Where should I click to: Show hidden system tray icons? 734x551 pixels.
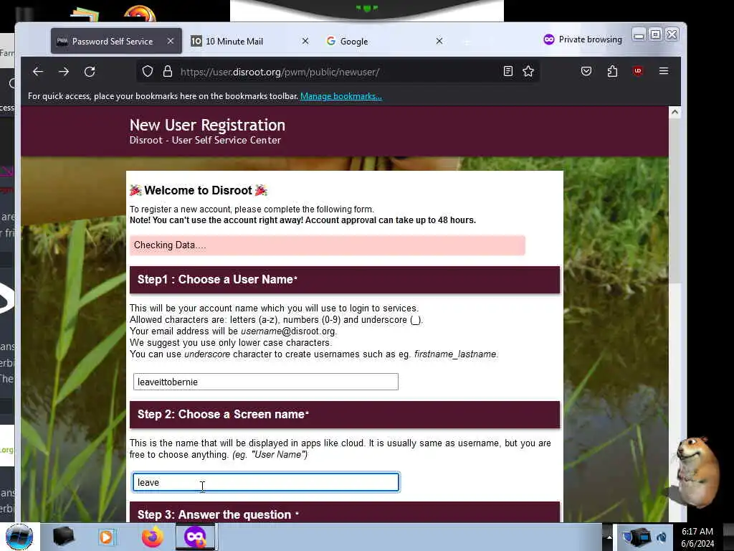coord(609,537)
